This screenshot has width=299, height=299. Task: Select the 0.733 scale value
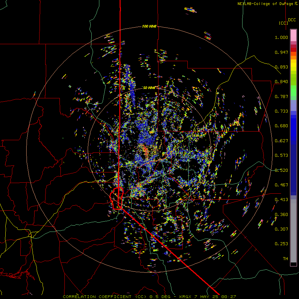(x=281, y=111)
